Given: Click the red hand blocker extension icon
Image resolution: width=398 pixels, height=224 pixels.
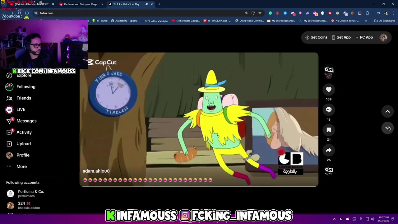Looking at the screenshot, I should pyautogui.click(x=330, y=13).
